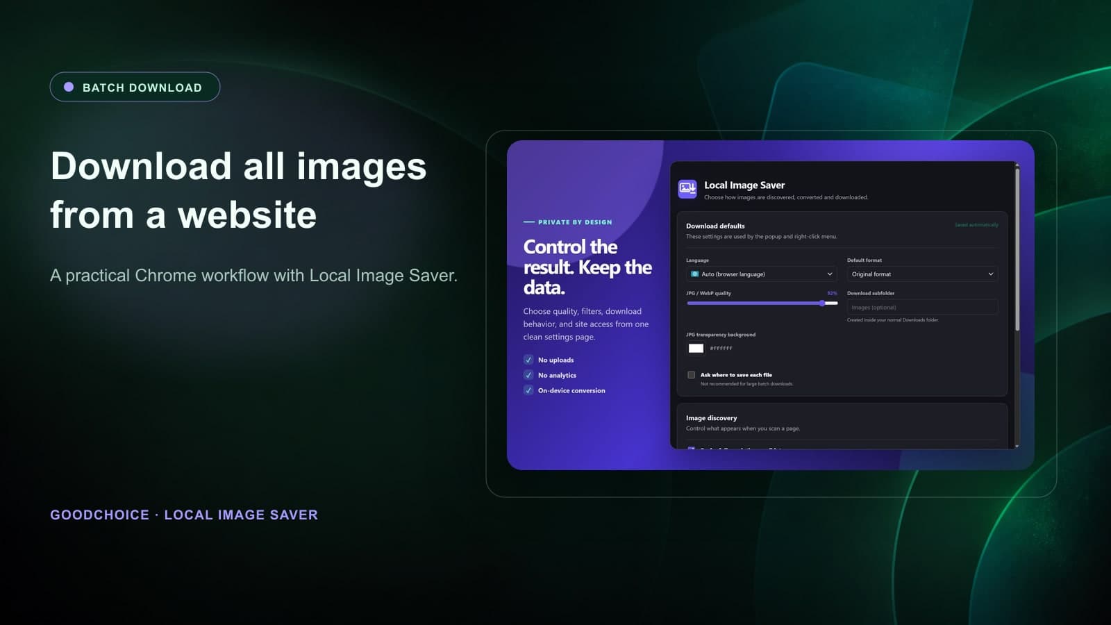Click the PRIVATE BY DESIGN label
The image size is (1111, 625).
[575, 222]
